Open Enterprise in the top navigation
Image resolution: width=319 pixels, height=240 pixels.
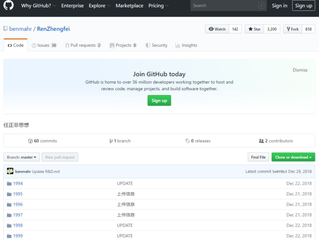click(72, 6)
